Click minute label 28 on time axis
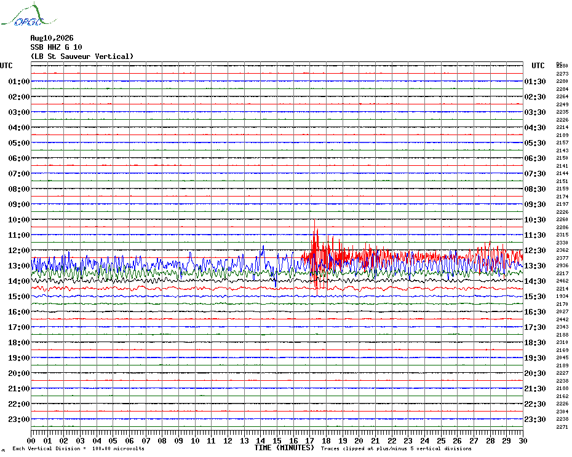 point(490,440)
